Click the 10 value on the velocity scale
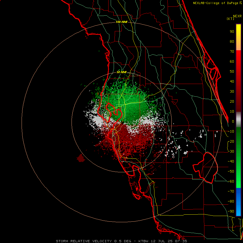 [232, 112]
